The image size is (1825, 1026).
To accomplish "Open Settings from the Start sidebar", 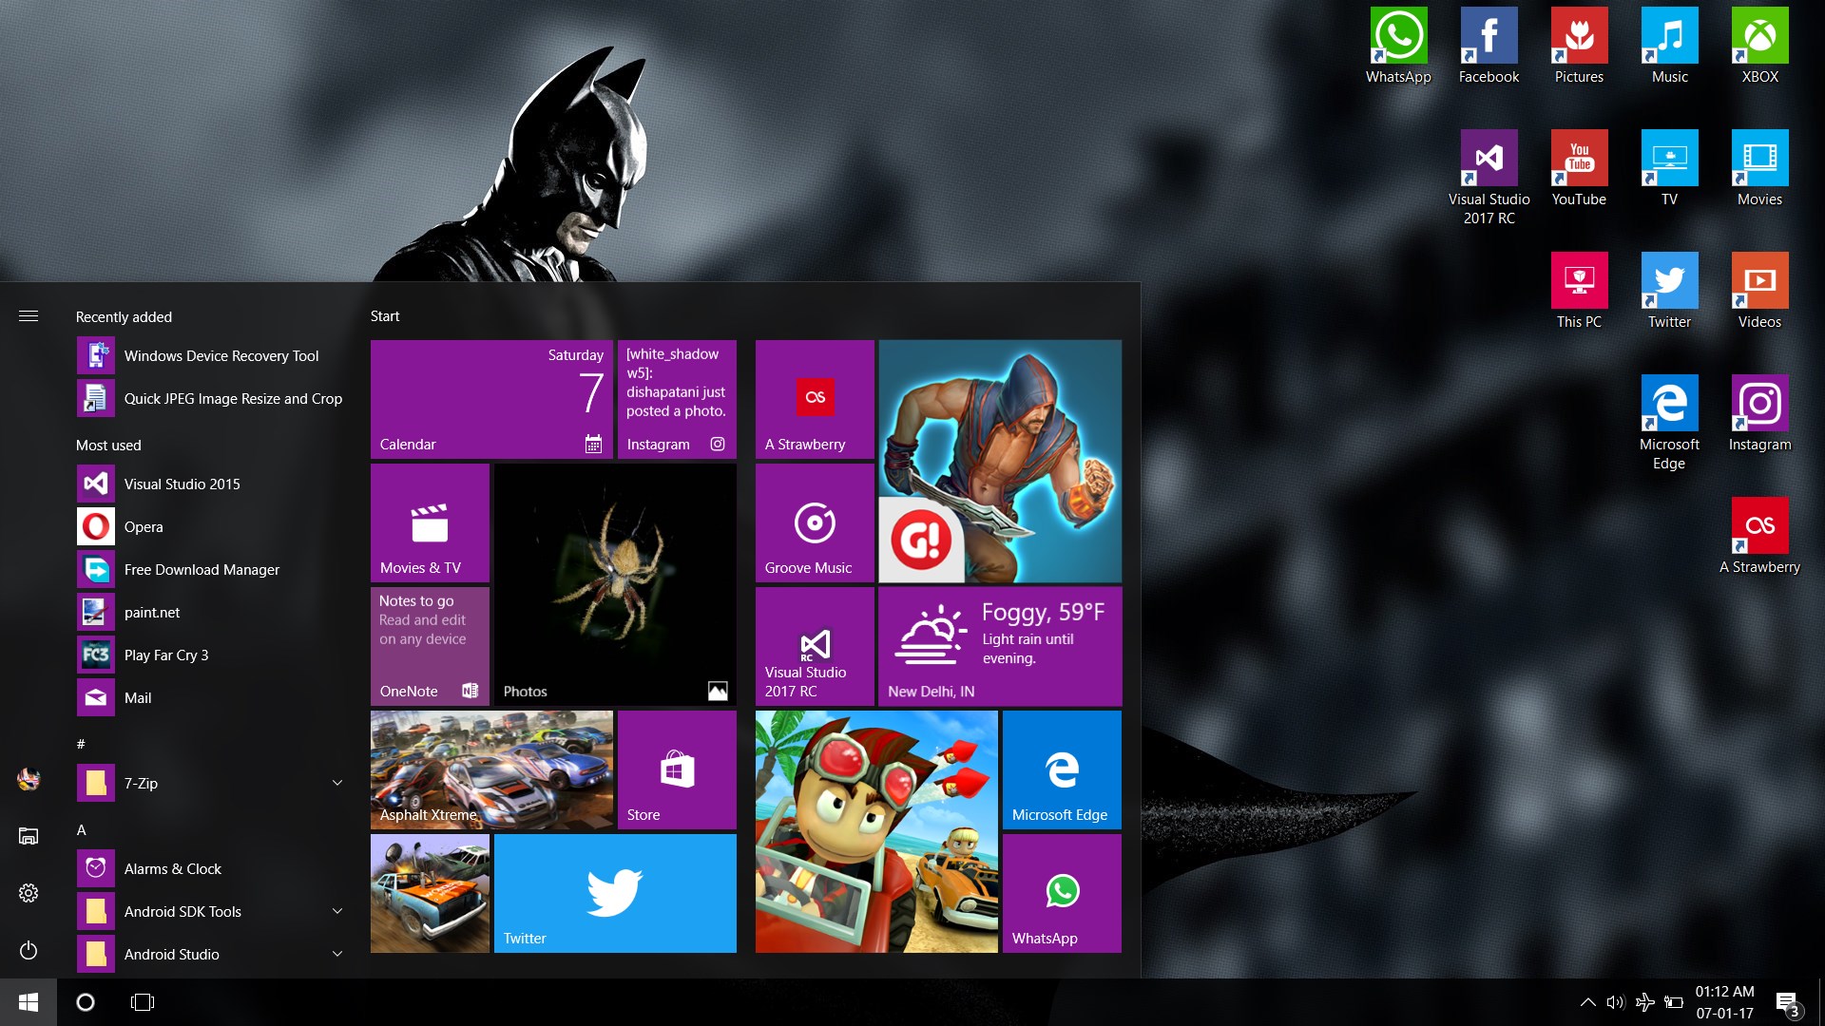I will [x=29, y=892].
